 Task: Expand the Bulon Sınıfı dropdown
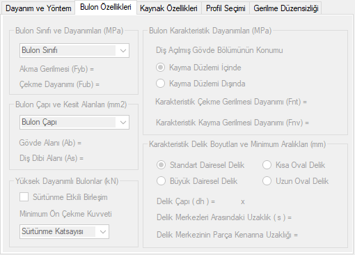click(x=74, y=50)
